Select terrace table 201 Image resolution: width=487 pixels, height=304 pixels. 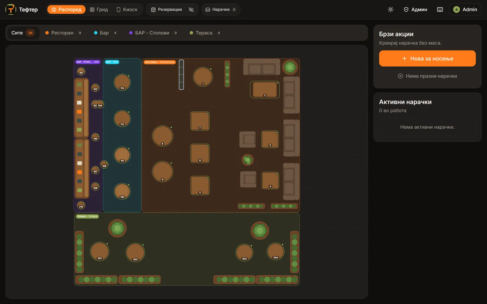pos(100,251)
